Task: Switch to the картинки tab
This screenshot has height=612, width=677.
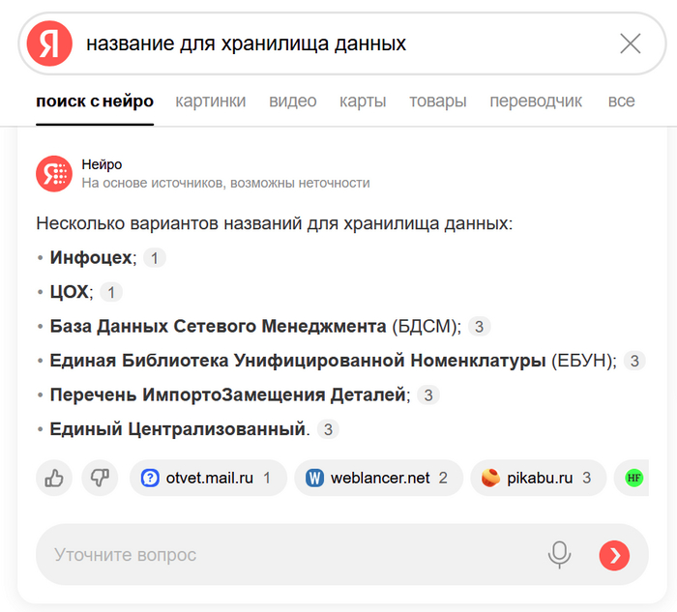Action: pos(210,102)
